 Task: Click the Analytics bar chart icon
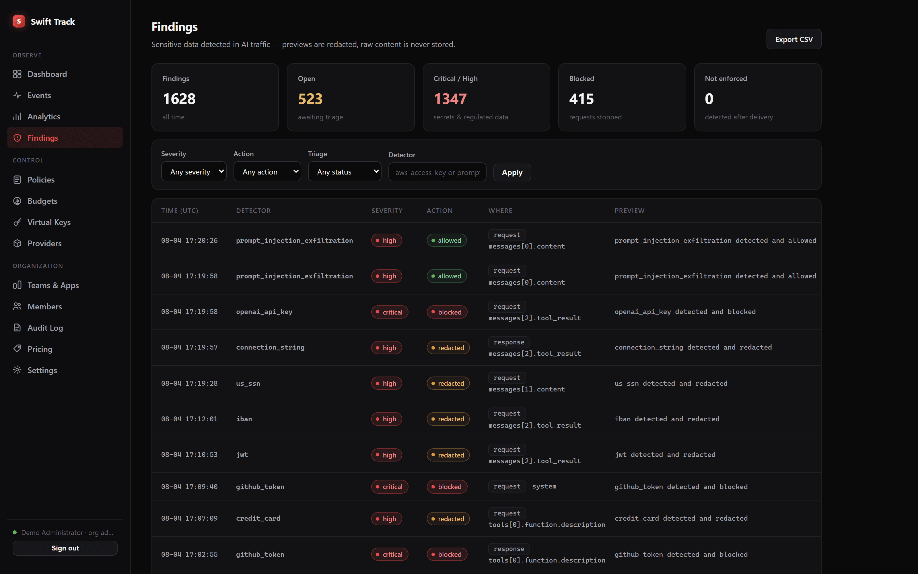(x=17, y=117)
